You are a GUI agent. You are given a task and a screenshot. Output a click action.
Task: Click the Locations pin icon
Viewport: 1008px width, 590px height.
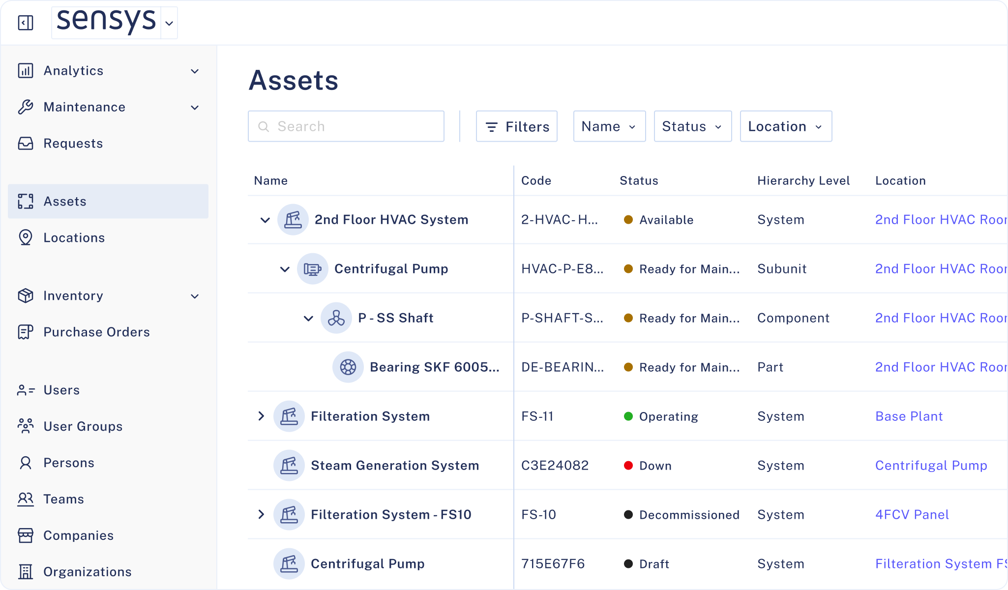pos(26,237)
